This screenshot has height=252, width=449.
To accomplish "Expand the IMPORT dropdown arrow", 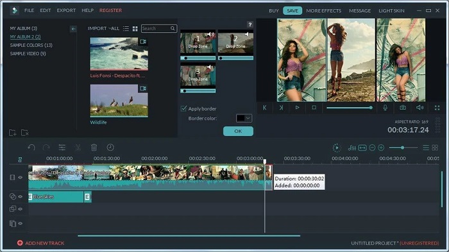I will pyautogui.click(x=110, y=28).
